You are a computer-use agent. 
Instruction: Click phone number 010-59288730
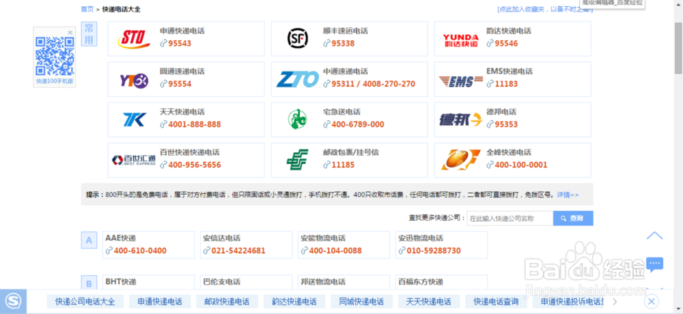(x=434, y=251)
